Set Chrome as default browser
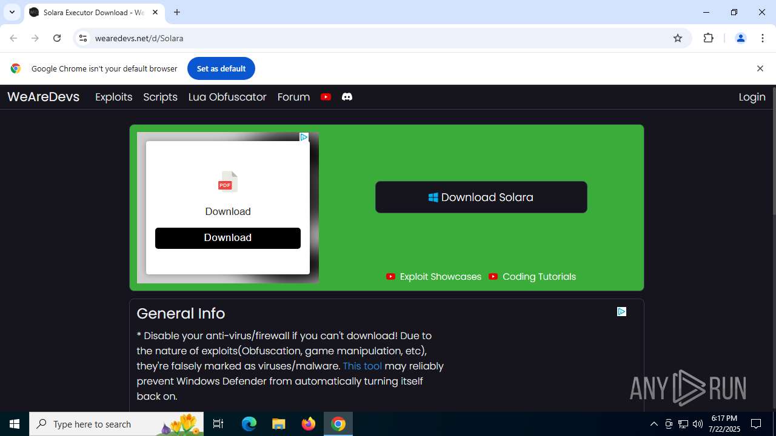This screenshot has width=776, height=436. pos(221,68)
